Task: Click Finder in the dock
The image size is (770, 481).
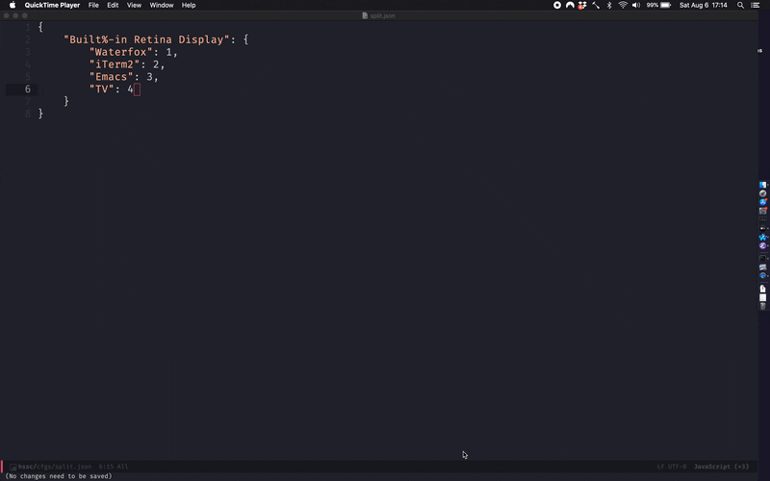Action: [x=762, y=185]
